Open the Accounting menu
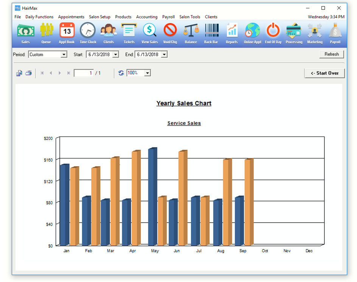 coord(147,17)
